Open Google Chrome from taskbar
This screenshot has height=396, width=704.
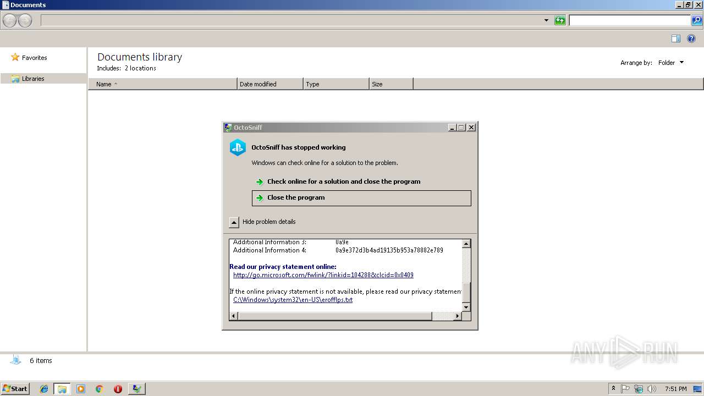(99, 389)
